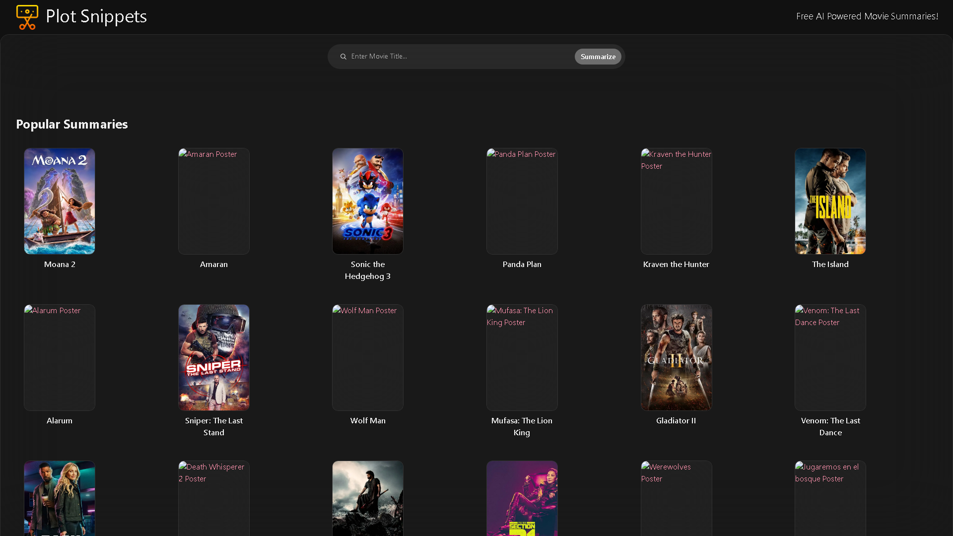The height and width of the screenshot is (536, 953).
Task: Open the third-row poster of man and blonde woman
Action: click(x=60, y=498)
